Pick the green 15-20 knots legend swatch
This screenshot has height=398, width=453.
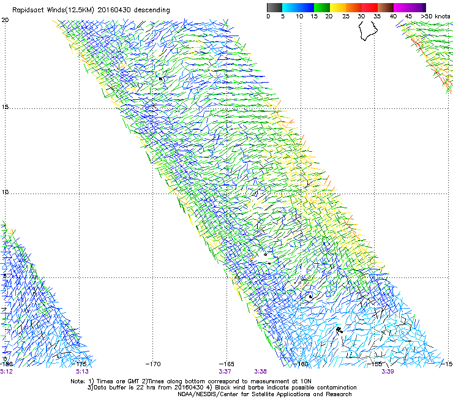322,7
